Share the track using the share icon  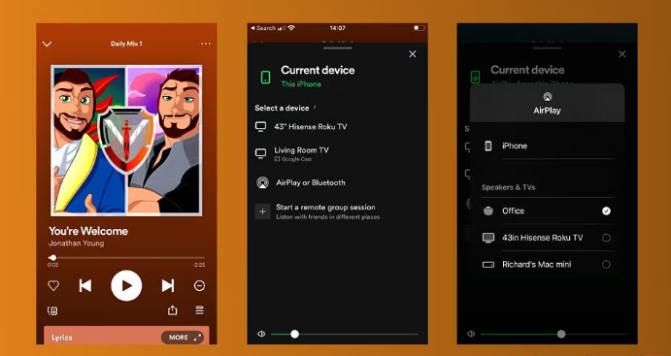[x=173, y=310]
